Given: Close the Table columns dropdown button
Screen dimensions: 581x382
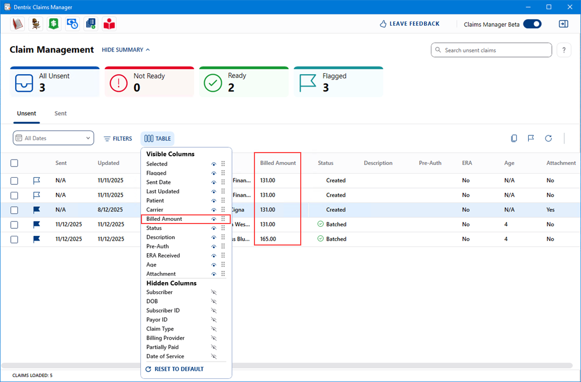Looking at the screenshot, I should [157, 139].
